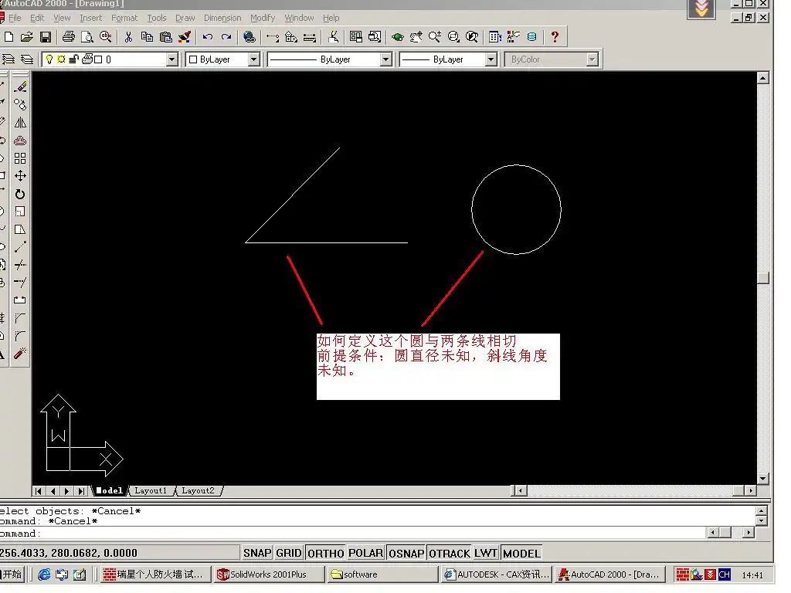Image resolution: width=791 pixels, height=593 pixels.
Task: Open the lineweight ByLayer dropdown
Action: 491,59
